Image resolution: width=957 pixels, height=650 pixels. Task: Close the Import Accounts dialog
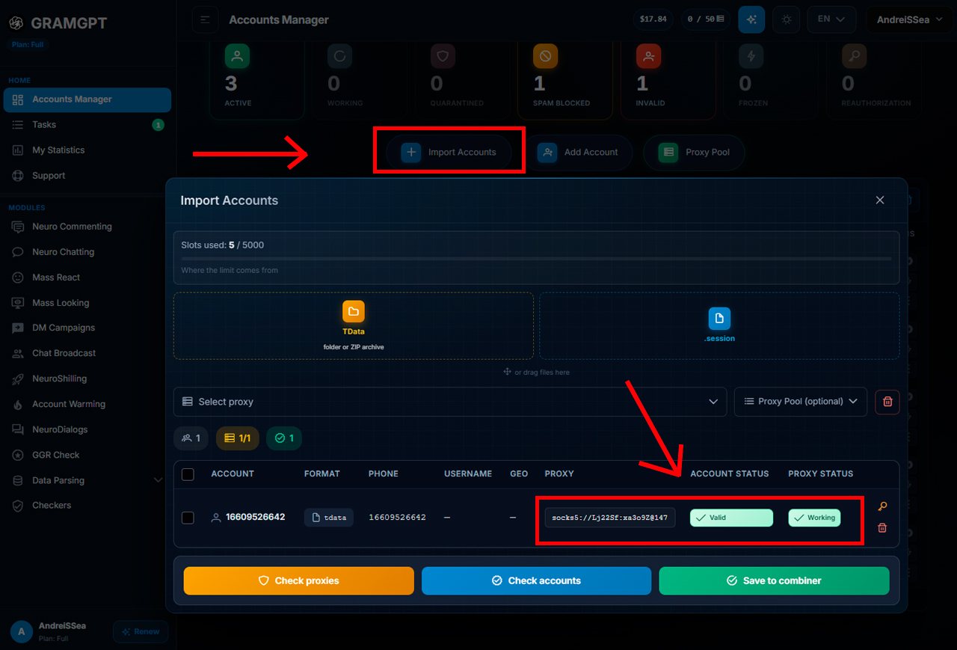[880, 200]
